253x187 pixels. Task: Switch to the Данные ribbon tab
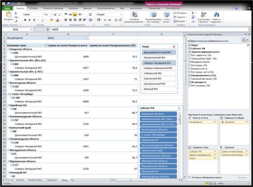pyautogui.click(x=88, y=8)
